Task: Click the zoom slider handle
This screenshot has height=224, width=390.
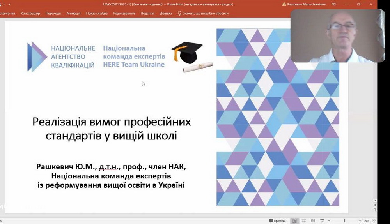Action: click(x=344, y=221)
